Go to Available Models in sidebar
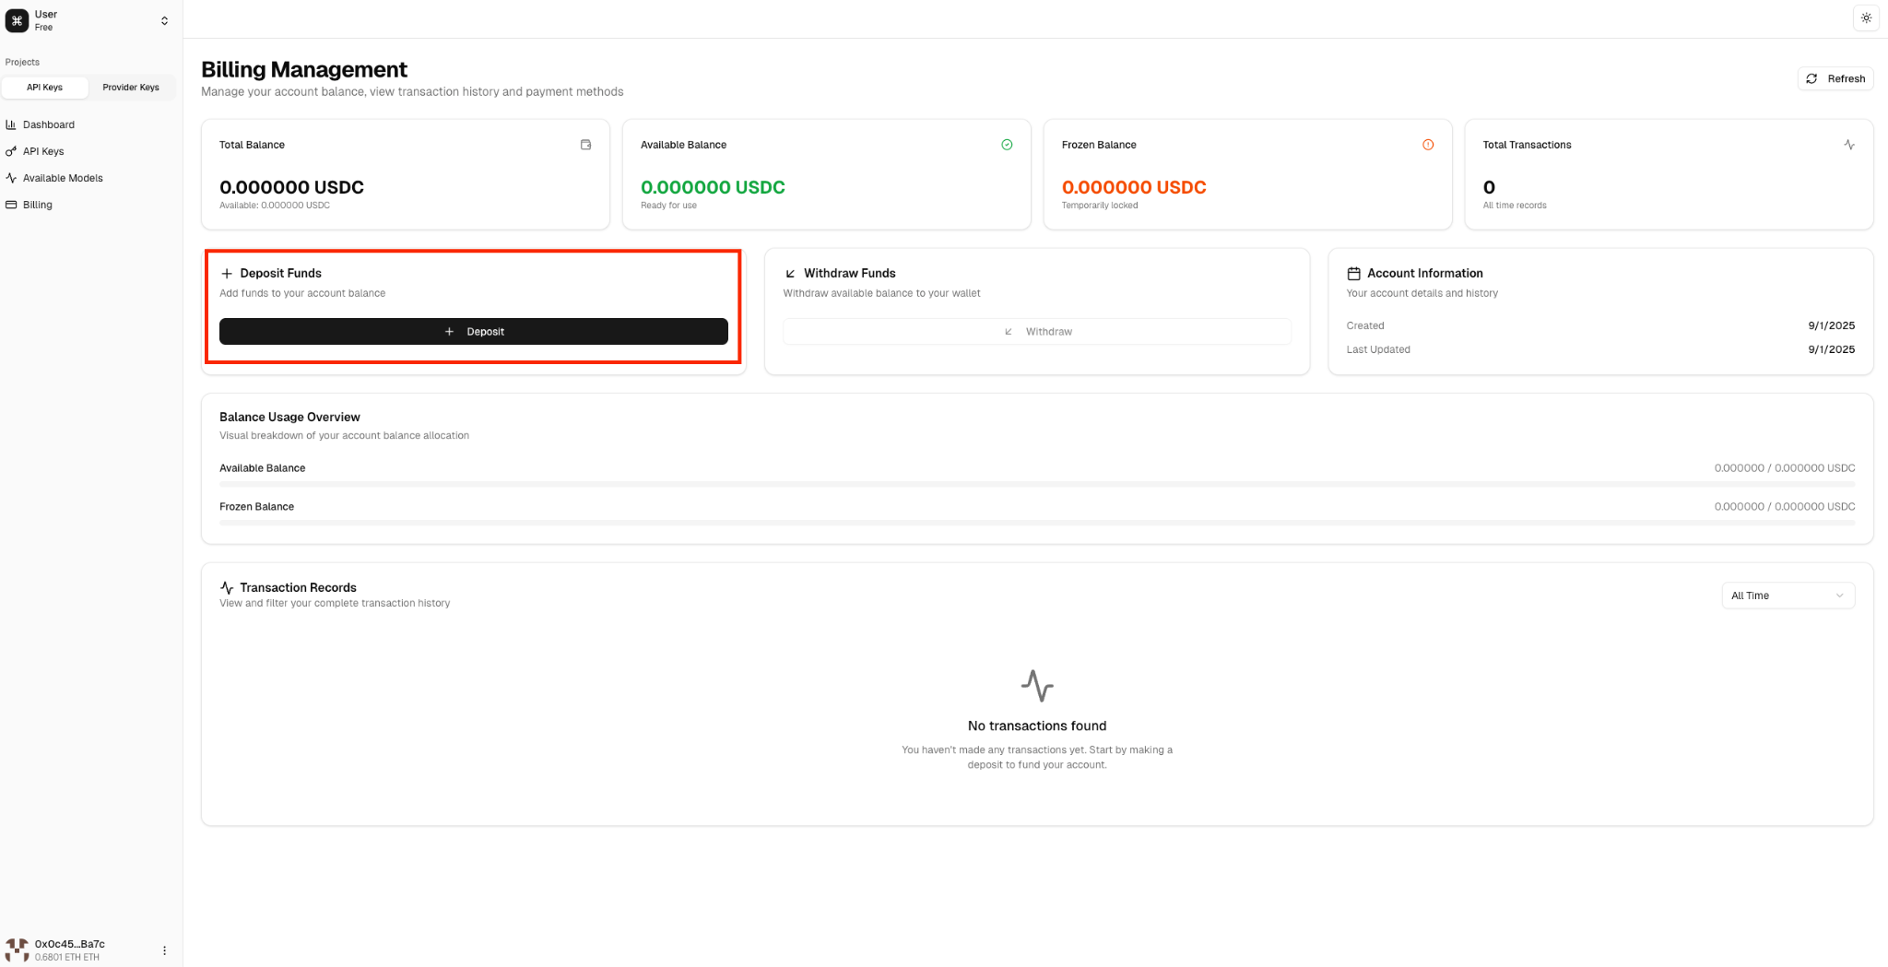This screenshot has height=967, width=1888. 63,178
